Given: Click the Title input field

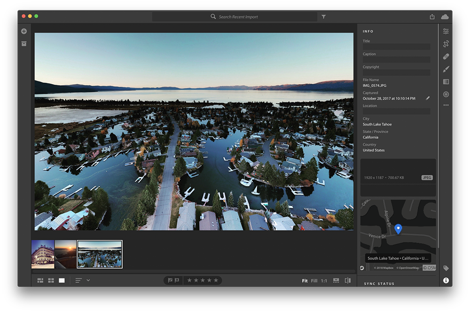Looking at the screenshot, I should [x=396, y=47].
